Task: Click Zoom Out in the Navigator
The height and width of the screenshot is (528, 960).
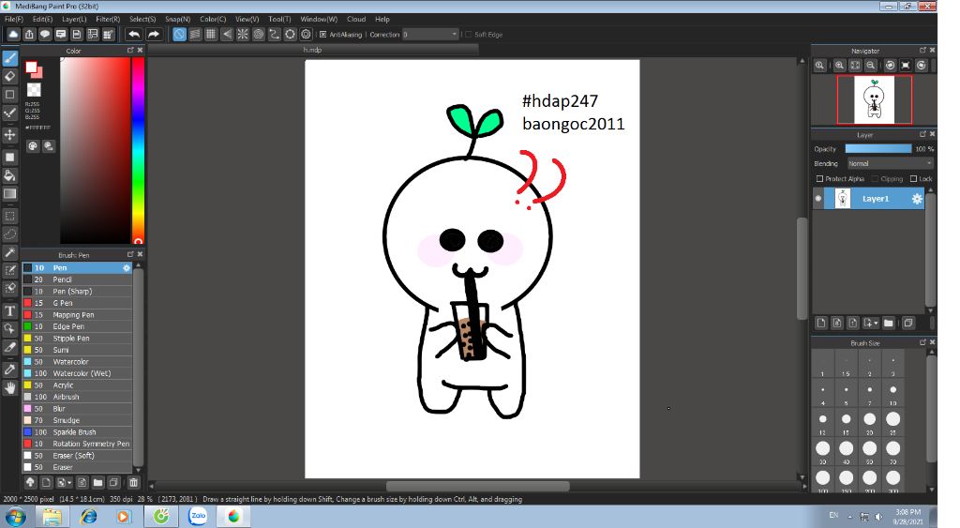Action: click(871, 66)
